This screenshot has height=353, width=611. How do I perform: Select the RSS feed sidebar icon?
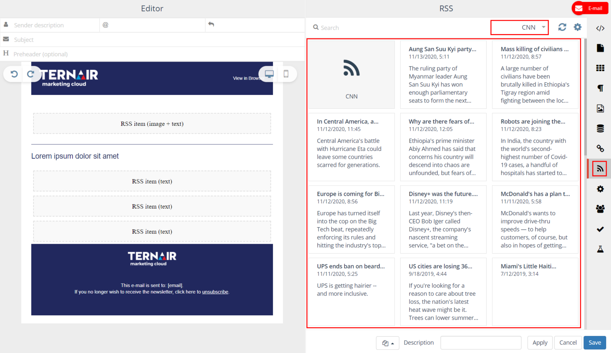[600, 169]
